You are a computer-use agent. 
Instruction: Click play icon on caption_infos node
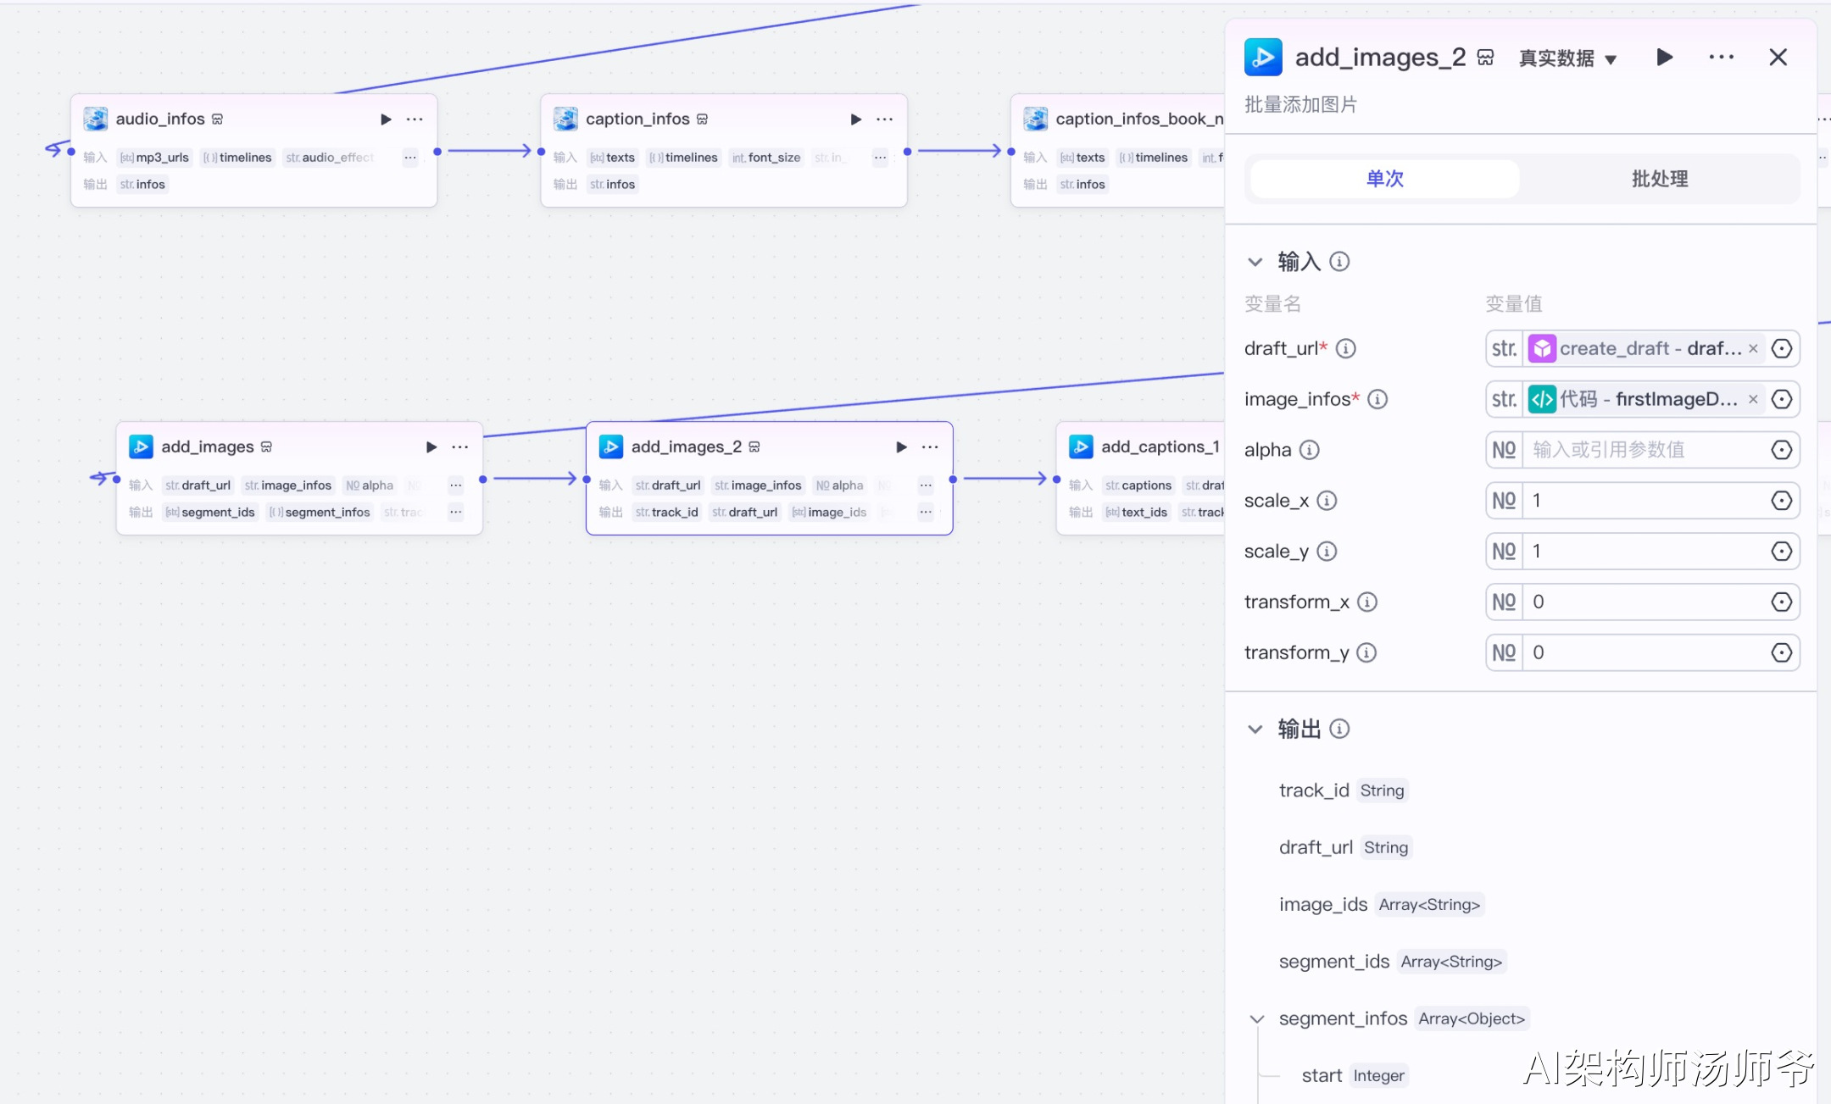(x=855, y=119)
